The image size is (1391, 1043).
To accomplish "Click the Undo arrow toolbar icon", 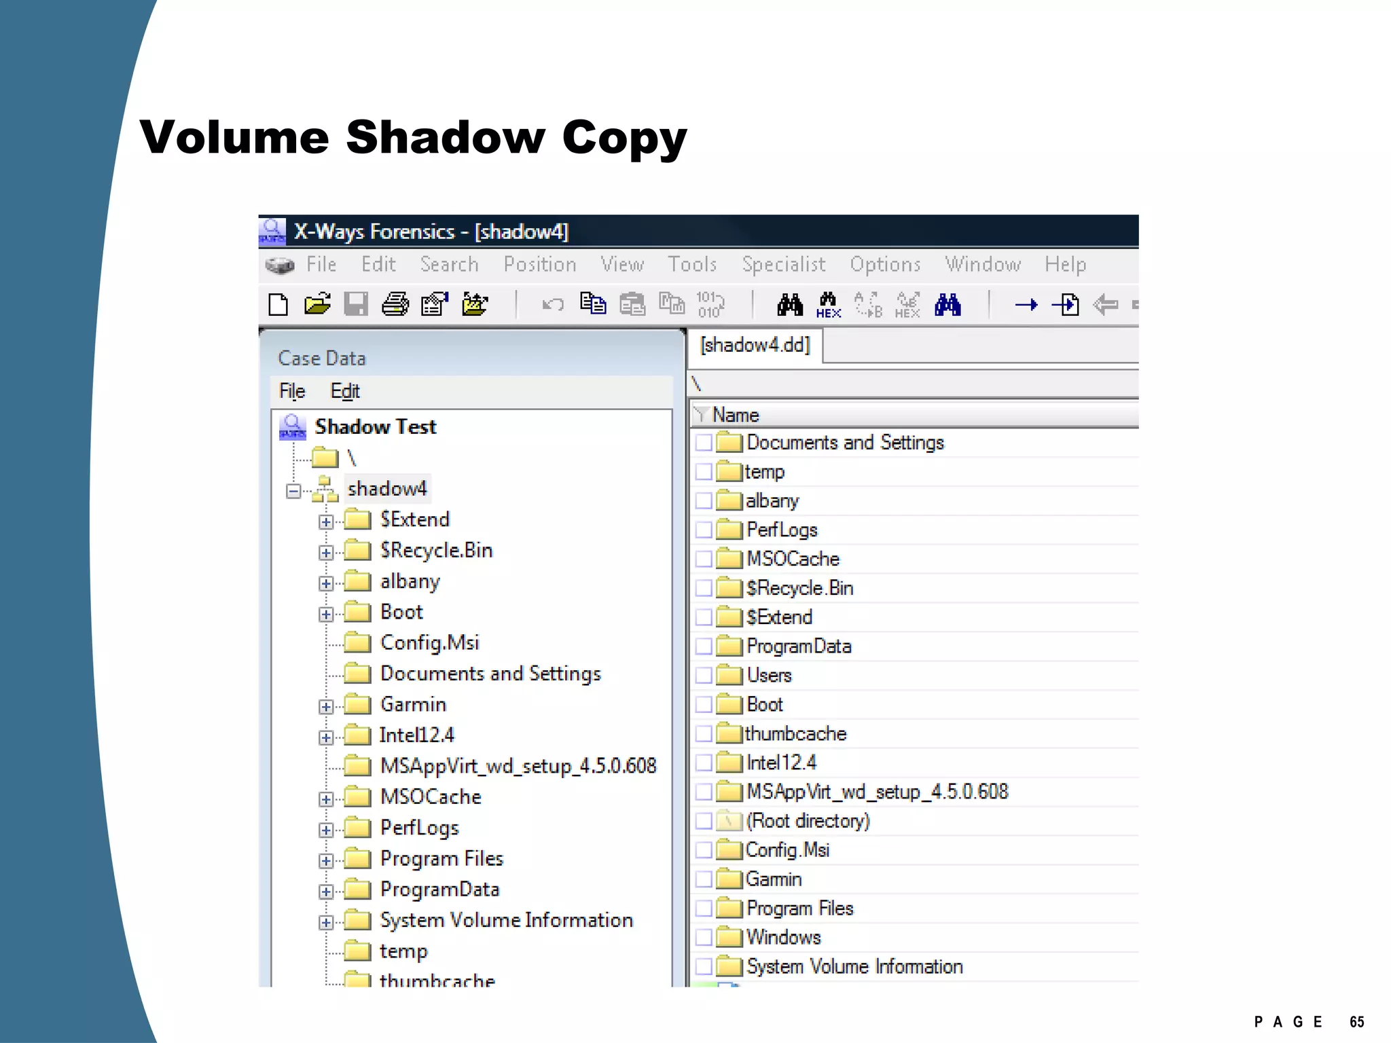I will tap(553, 304).
